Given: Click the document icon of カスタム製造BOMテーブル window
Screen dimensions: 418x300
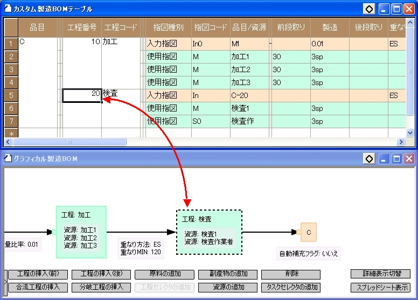Looking at the screenshot, I should point(8,8).
